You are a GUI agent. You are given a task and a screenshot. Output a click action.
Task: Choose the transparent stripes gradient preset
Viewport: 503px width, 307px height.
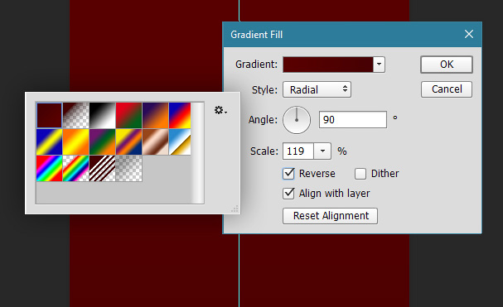(102, 168)
